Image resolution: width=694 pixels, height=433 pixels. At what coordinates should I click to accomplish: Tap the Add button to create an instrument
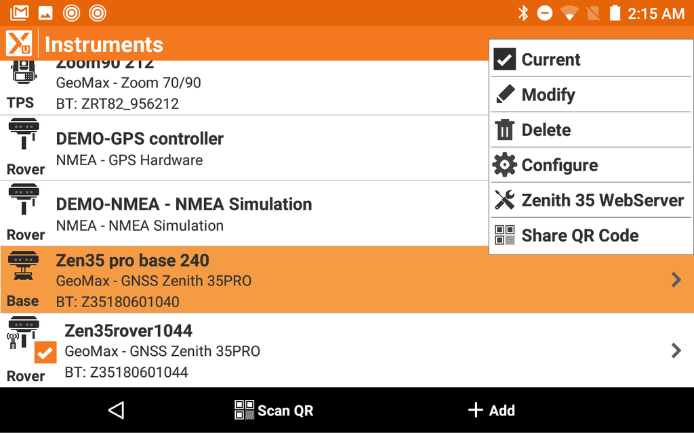(492, 410)
